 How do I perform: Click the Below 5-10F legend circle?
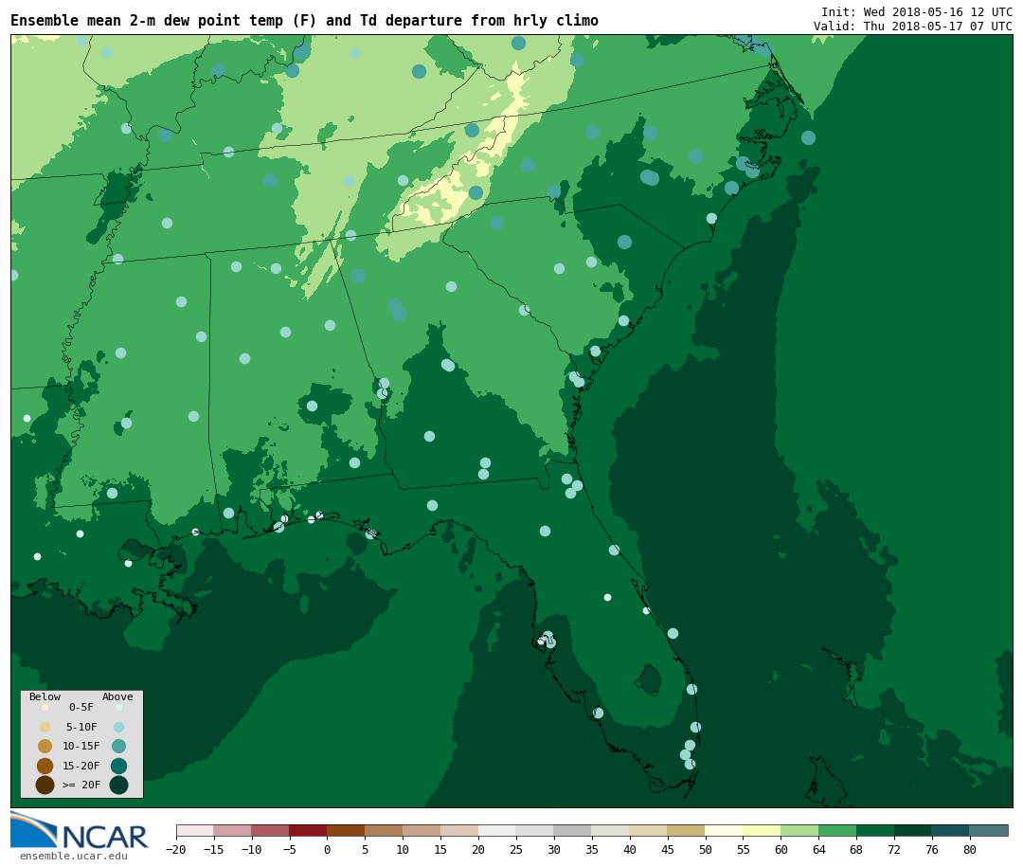45,727
